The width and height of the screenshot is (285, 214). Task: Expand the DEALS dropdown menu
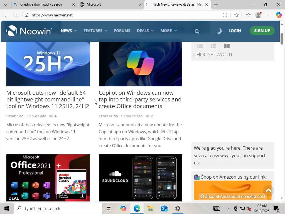pyautogui.click(x=145, y=31)
